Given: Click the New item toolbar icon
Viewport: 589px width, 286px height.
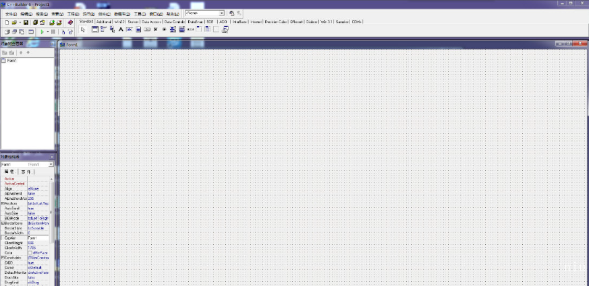Looking at the screenshot, I should pyautogui.click(x=7, y=22).
